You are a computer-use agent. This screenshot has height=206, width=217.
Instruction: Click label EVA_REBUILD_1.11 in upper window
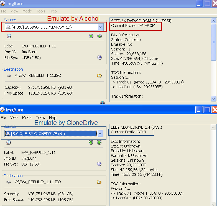click(x=39, y=46)
